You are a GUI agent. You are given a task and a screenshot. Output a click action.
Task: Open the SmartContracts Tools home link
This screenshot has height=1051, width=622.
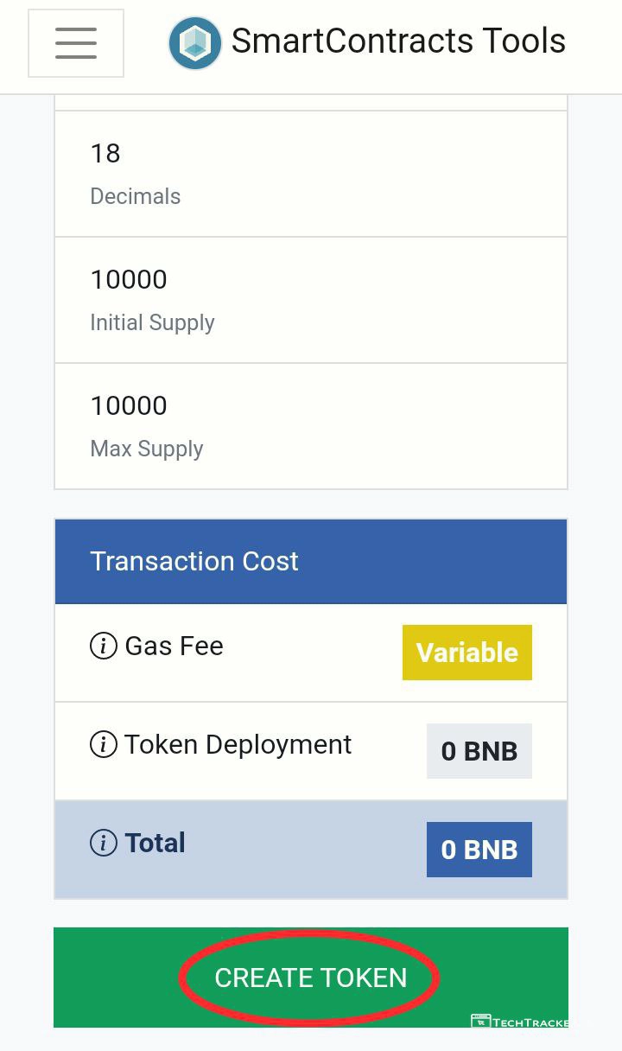point(398,41)
